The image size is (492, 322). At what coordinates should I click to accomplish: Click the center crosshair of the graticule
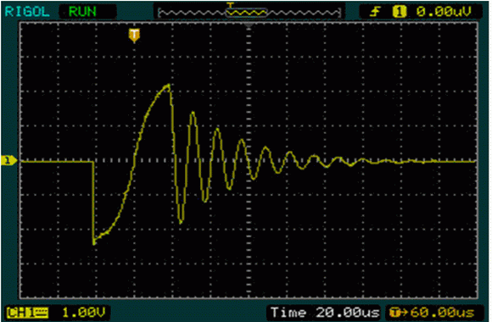coord(249,161)
